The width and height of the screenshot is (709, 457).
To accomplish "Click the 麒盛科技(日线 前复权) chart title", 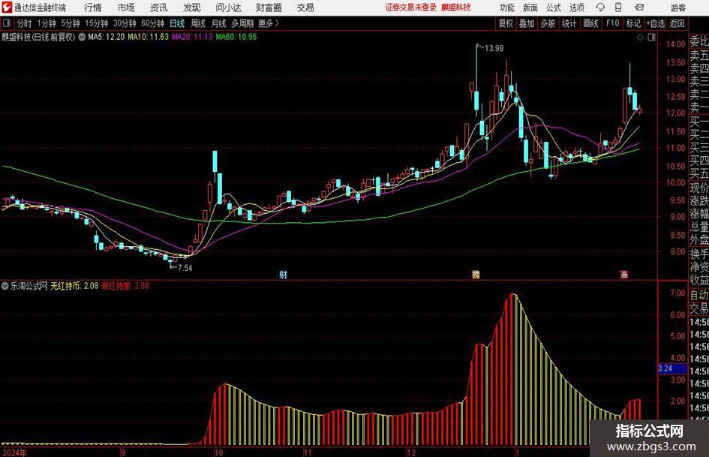I will [x=38, y=37].
